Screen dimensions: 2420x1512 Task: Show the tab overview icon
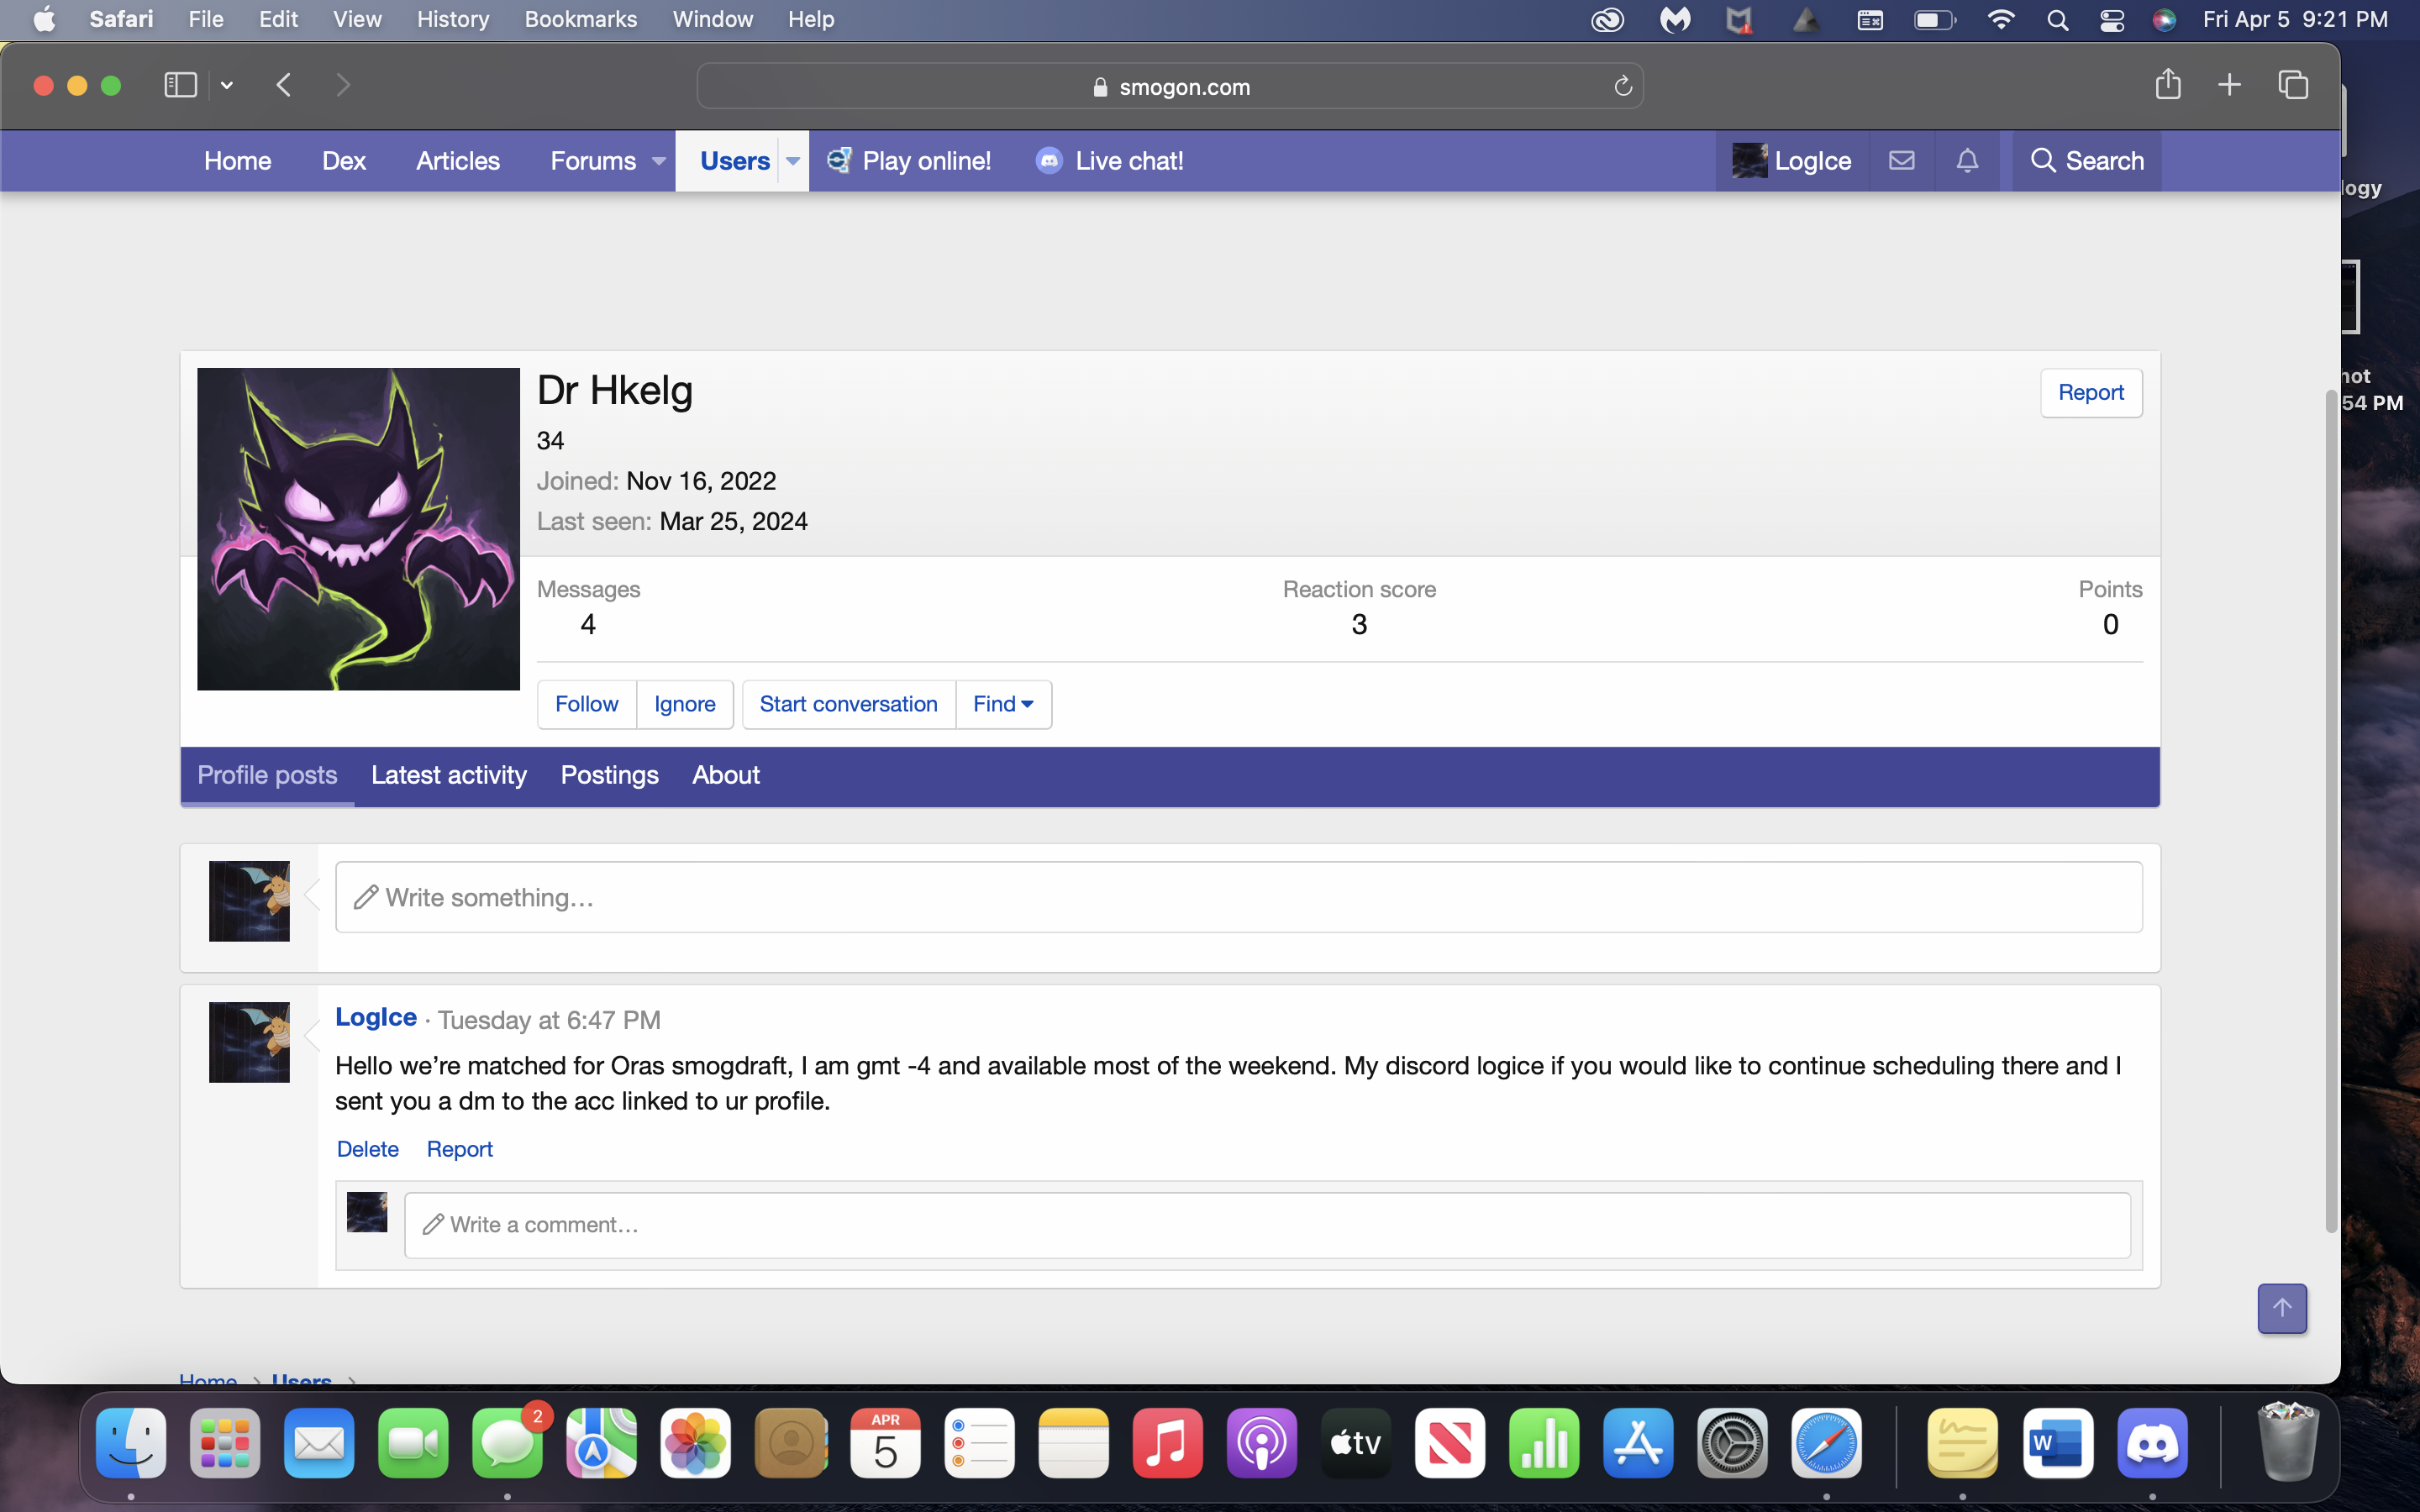click(2292, 85)
